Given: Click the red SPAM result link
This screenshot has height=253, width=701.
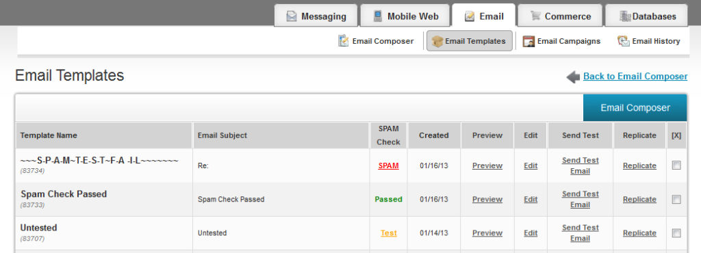Looking at the screenshot, I should 389,165.
